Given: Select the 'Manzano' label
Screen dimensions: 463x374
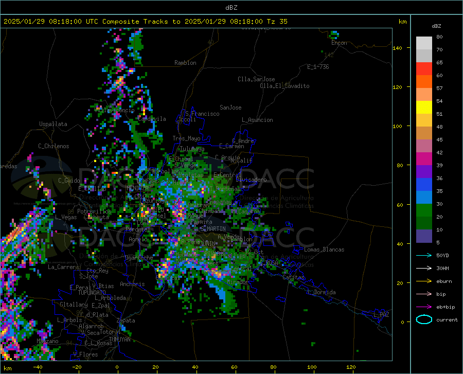Looking at the screenshot, I should (x=47, y=341).
